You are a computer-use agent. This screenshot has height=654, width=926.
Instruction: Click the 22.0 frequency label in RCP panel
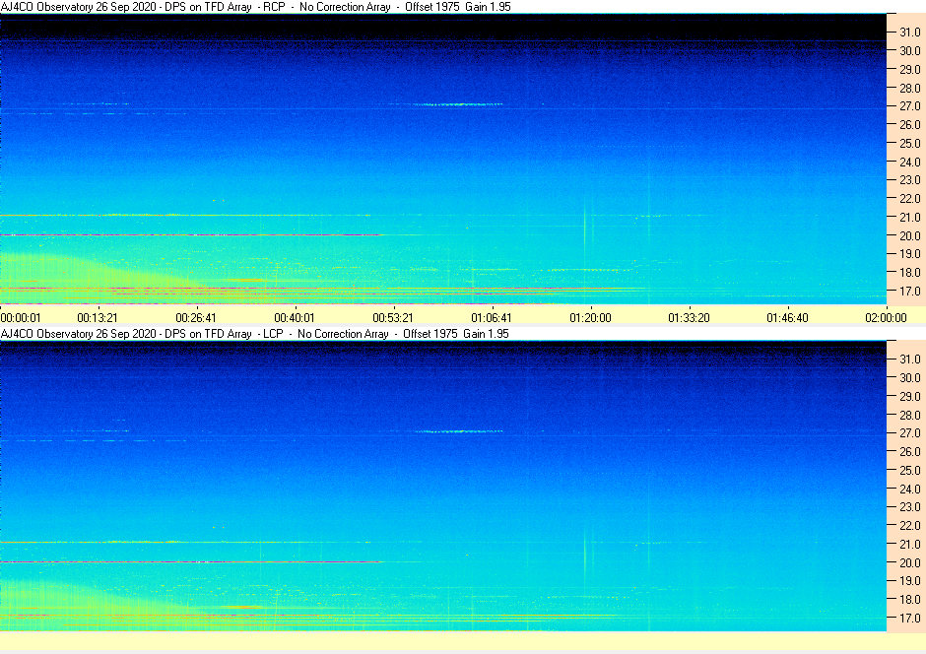910,198
